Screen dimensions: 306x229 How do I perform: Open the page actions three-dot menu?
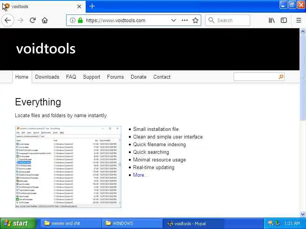coord(185,20)
